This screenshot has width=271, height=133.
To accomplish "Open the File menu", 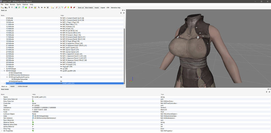I will click(x=2, y=4).
